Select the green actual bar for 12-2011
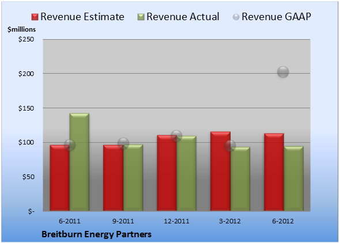Image resolution: width=339 pixels, height=243 pixels. pos(187,173)
